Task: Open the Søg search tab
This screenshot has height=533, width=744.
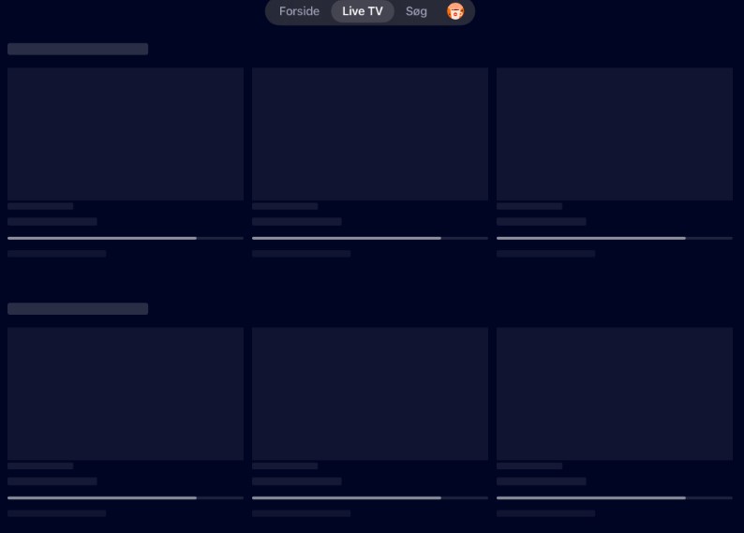Action: [x=416, y=11]
